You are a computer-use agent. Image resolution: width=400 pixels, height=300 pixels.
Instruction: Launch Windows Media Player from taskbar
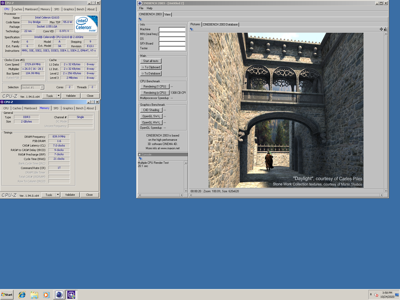[46, 295]
